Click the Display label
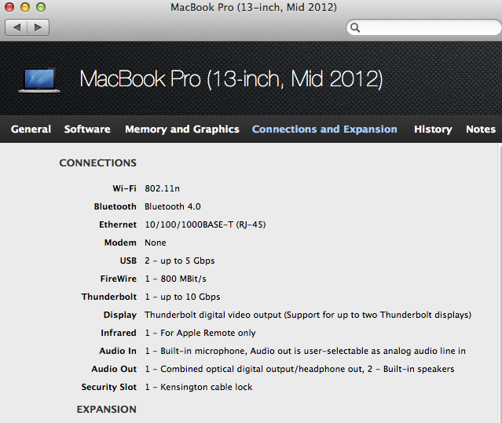The height and width of the screenshot is (423, 502). [x=119, y=315]
